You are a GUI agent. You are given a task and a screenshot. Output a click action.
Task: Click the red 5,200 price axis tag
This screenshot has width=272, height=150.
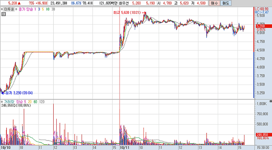point(264,26)
